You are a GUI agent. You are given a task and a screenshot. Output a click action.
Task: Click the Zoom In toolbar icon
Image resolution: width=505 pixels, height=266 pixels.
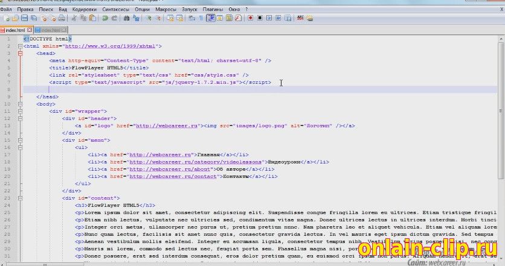(x=149, y=18)
